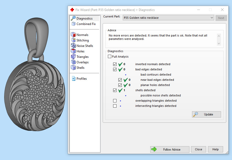Viewport: 232px width, 160px height.
Task: Toggle the bad edges detected checkbox
Action: pos(115,69)
